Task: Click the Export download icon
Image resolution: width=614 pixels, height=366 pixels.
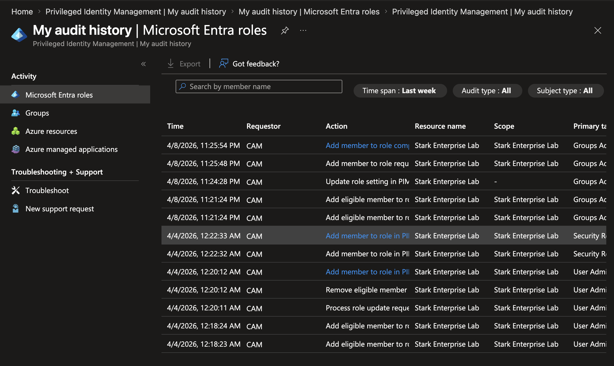Action: 170,64
